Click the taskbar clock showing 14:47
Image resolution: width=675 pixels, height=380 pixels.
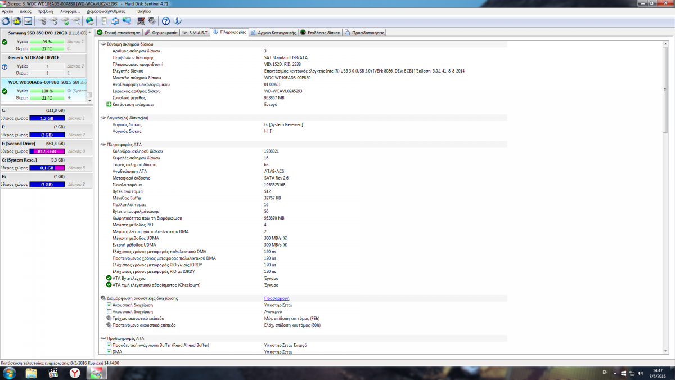658,373
